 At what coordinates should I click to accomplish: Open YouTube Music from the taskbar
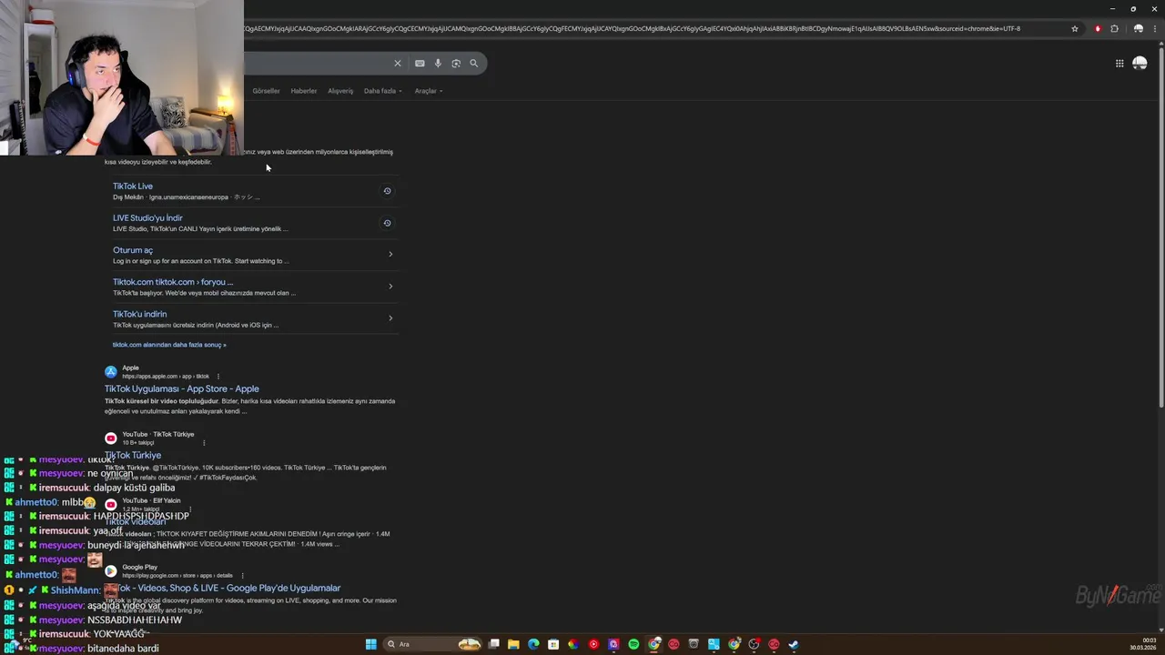[x=593, y=644]
